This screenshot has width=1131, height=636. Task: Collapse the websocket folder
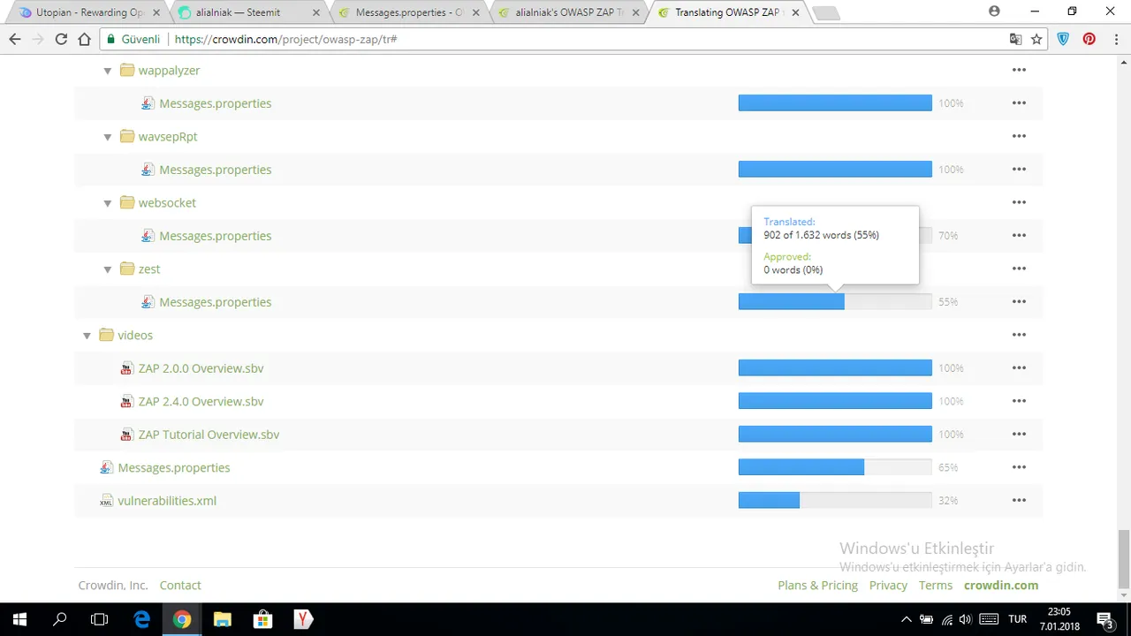[x=108, y=203]
